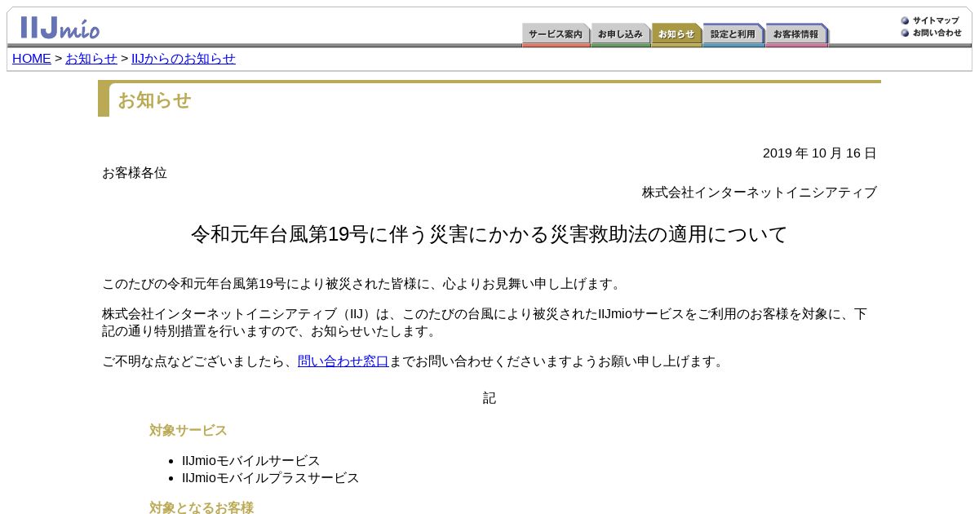Click the date 2019 年 10 月 16 日
979x514 pixels.
[x=820, y=153]
